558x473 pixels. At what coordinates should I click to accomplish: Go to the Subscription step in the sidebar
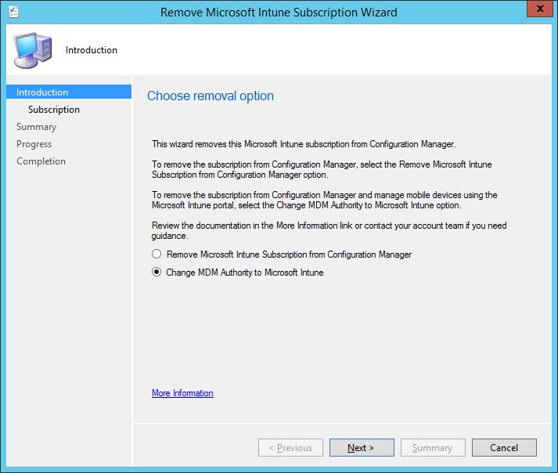54,110
